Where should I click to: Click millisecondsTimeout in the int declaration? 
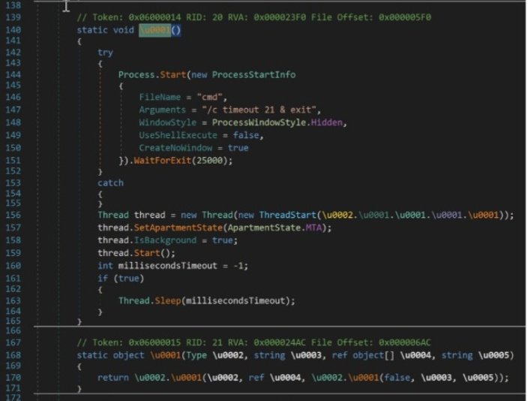[x=168, y=266]
